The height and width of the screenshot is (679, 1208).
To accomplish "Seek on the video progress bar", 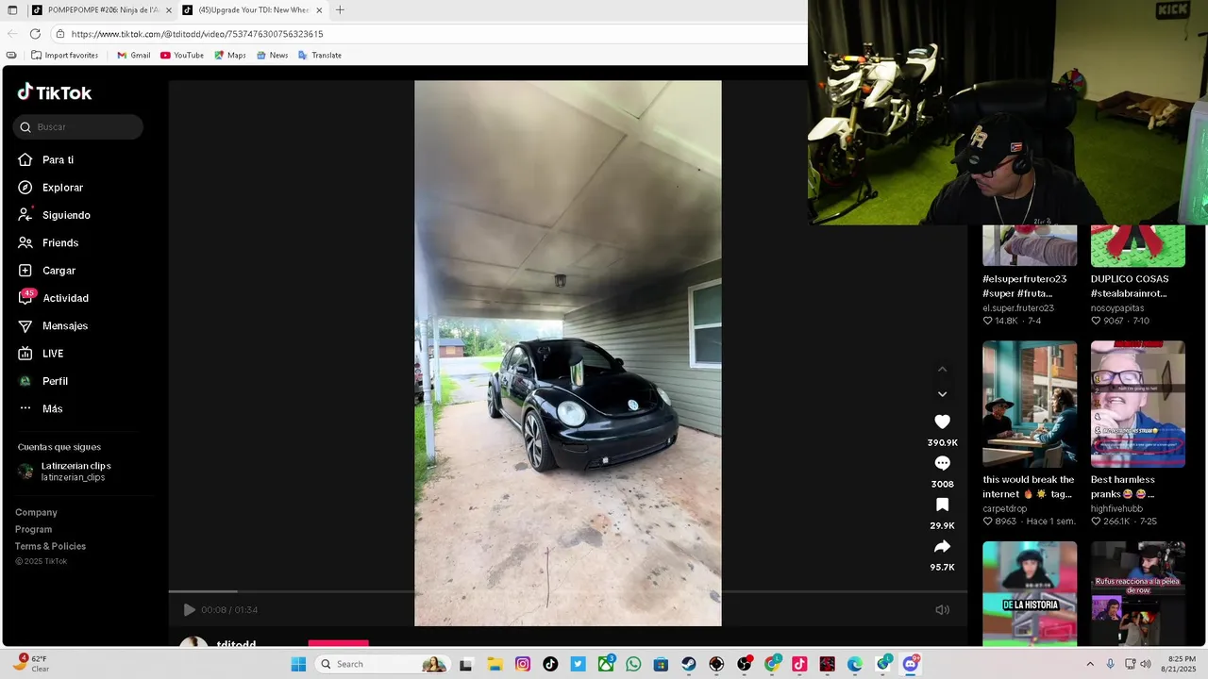I will [x=568, y=591].
